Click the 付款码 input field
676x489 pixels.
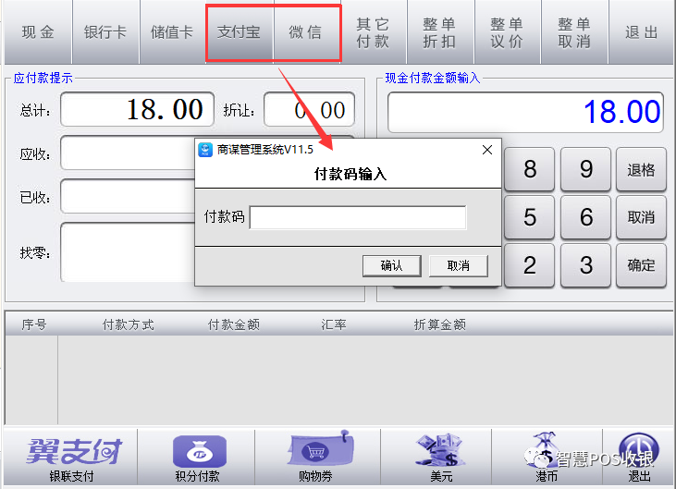[x=358, y=217]
